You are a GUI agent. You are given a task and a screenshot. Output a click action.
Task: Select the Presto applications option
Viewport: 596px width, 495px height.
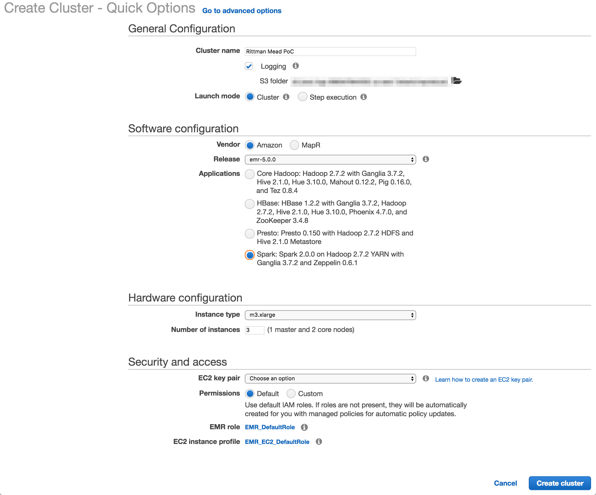click(250, 234)
